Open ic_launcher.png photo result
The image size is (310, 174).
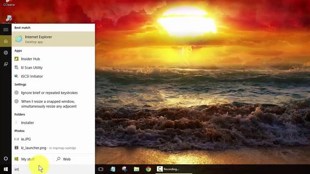(53, 148)
